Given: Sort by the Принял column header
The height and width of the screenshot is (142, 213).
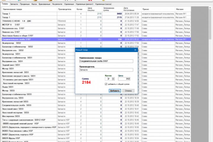Looking at the screenshot, I should (x=158, y=9).
